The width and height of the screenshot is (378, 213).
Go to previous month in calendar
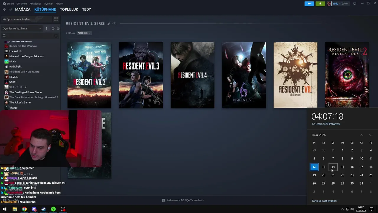361,135
